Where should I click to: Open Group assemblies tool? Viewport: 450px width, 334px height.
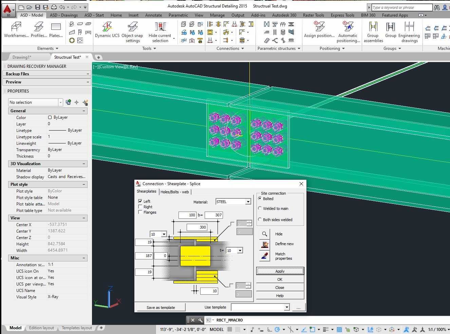tap(373, 32)
